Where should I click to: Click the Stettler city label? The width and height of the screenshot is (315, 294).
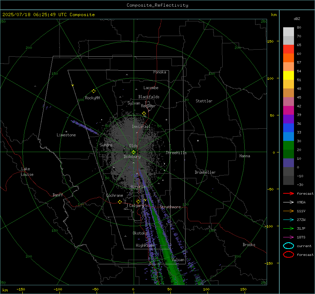tap(204, 101)
